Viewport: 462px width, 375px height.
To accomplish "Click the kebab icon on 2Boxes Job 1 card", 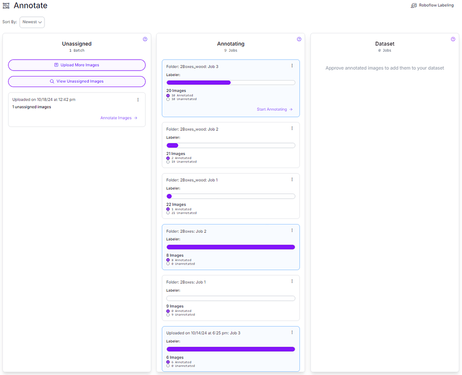I will pos(292,281).
